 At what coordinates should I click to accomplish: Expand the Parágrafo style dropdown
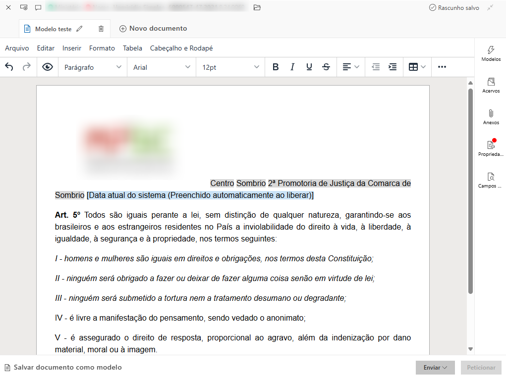point(93,67)
